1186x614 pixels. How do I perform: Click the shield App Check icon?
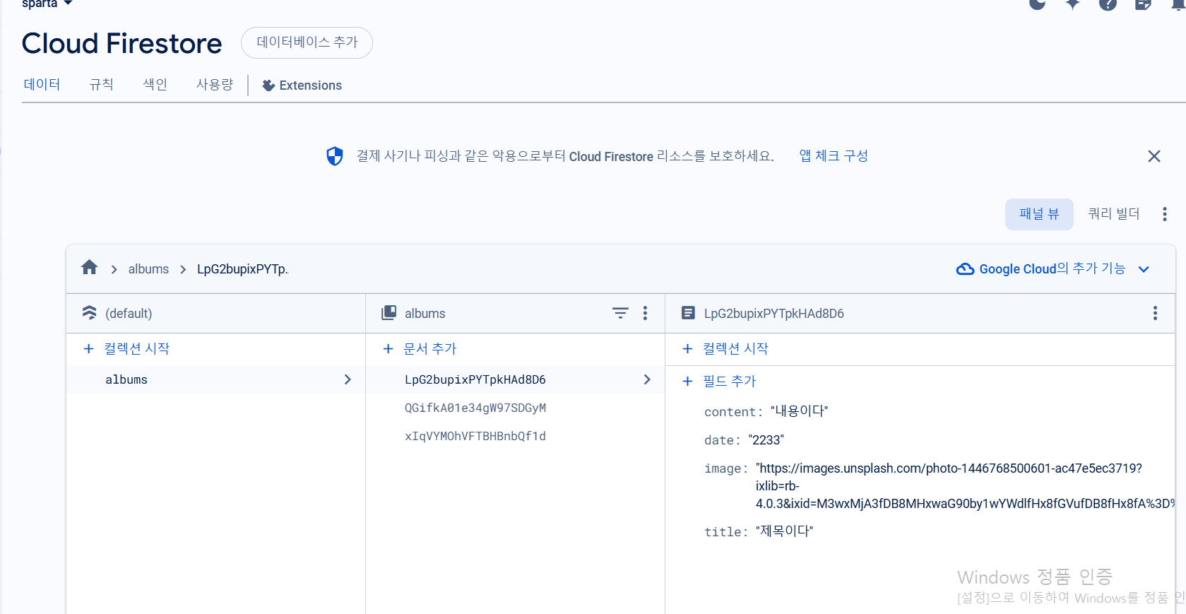click(335, 156)
